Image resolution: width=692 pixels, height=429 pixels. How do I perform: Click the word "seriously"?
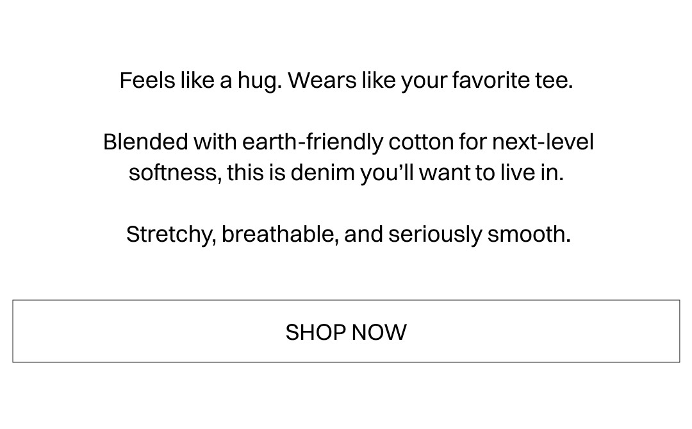click(x=435, y=234)
